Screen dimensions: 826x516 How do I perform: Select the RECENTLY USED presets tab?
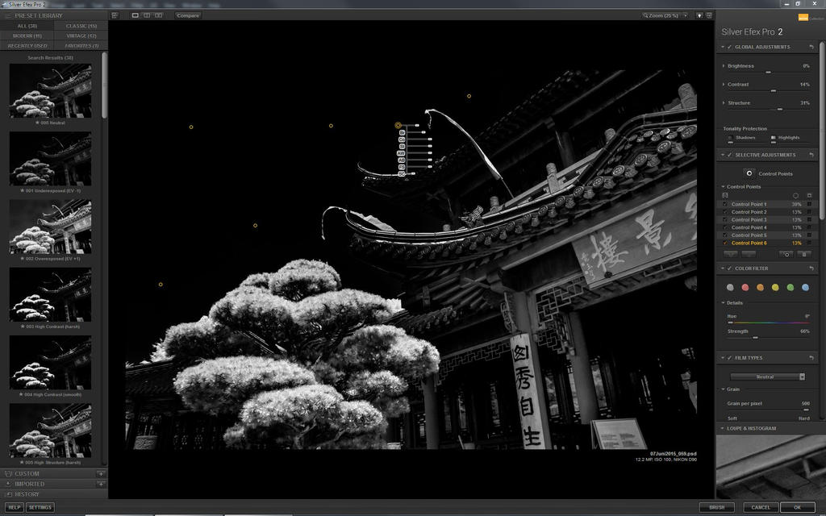click(27, 46)
